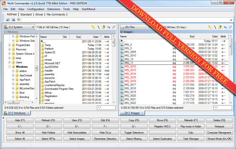Click the Delete (F8) button
Screen dimensions: 236x149
[x=219, y=120]
